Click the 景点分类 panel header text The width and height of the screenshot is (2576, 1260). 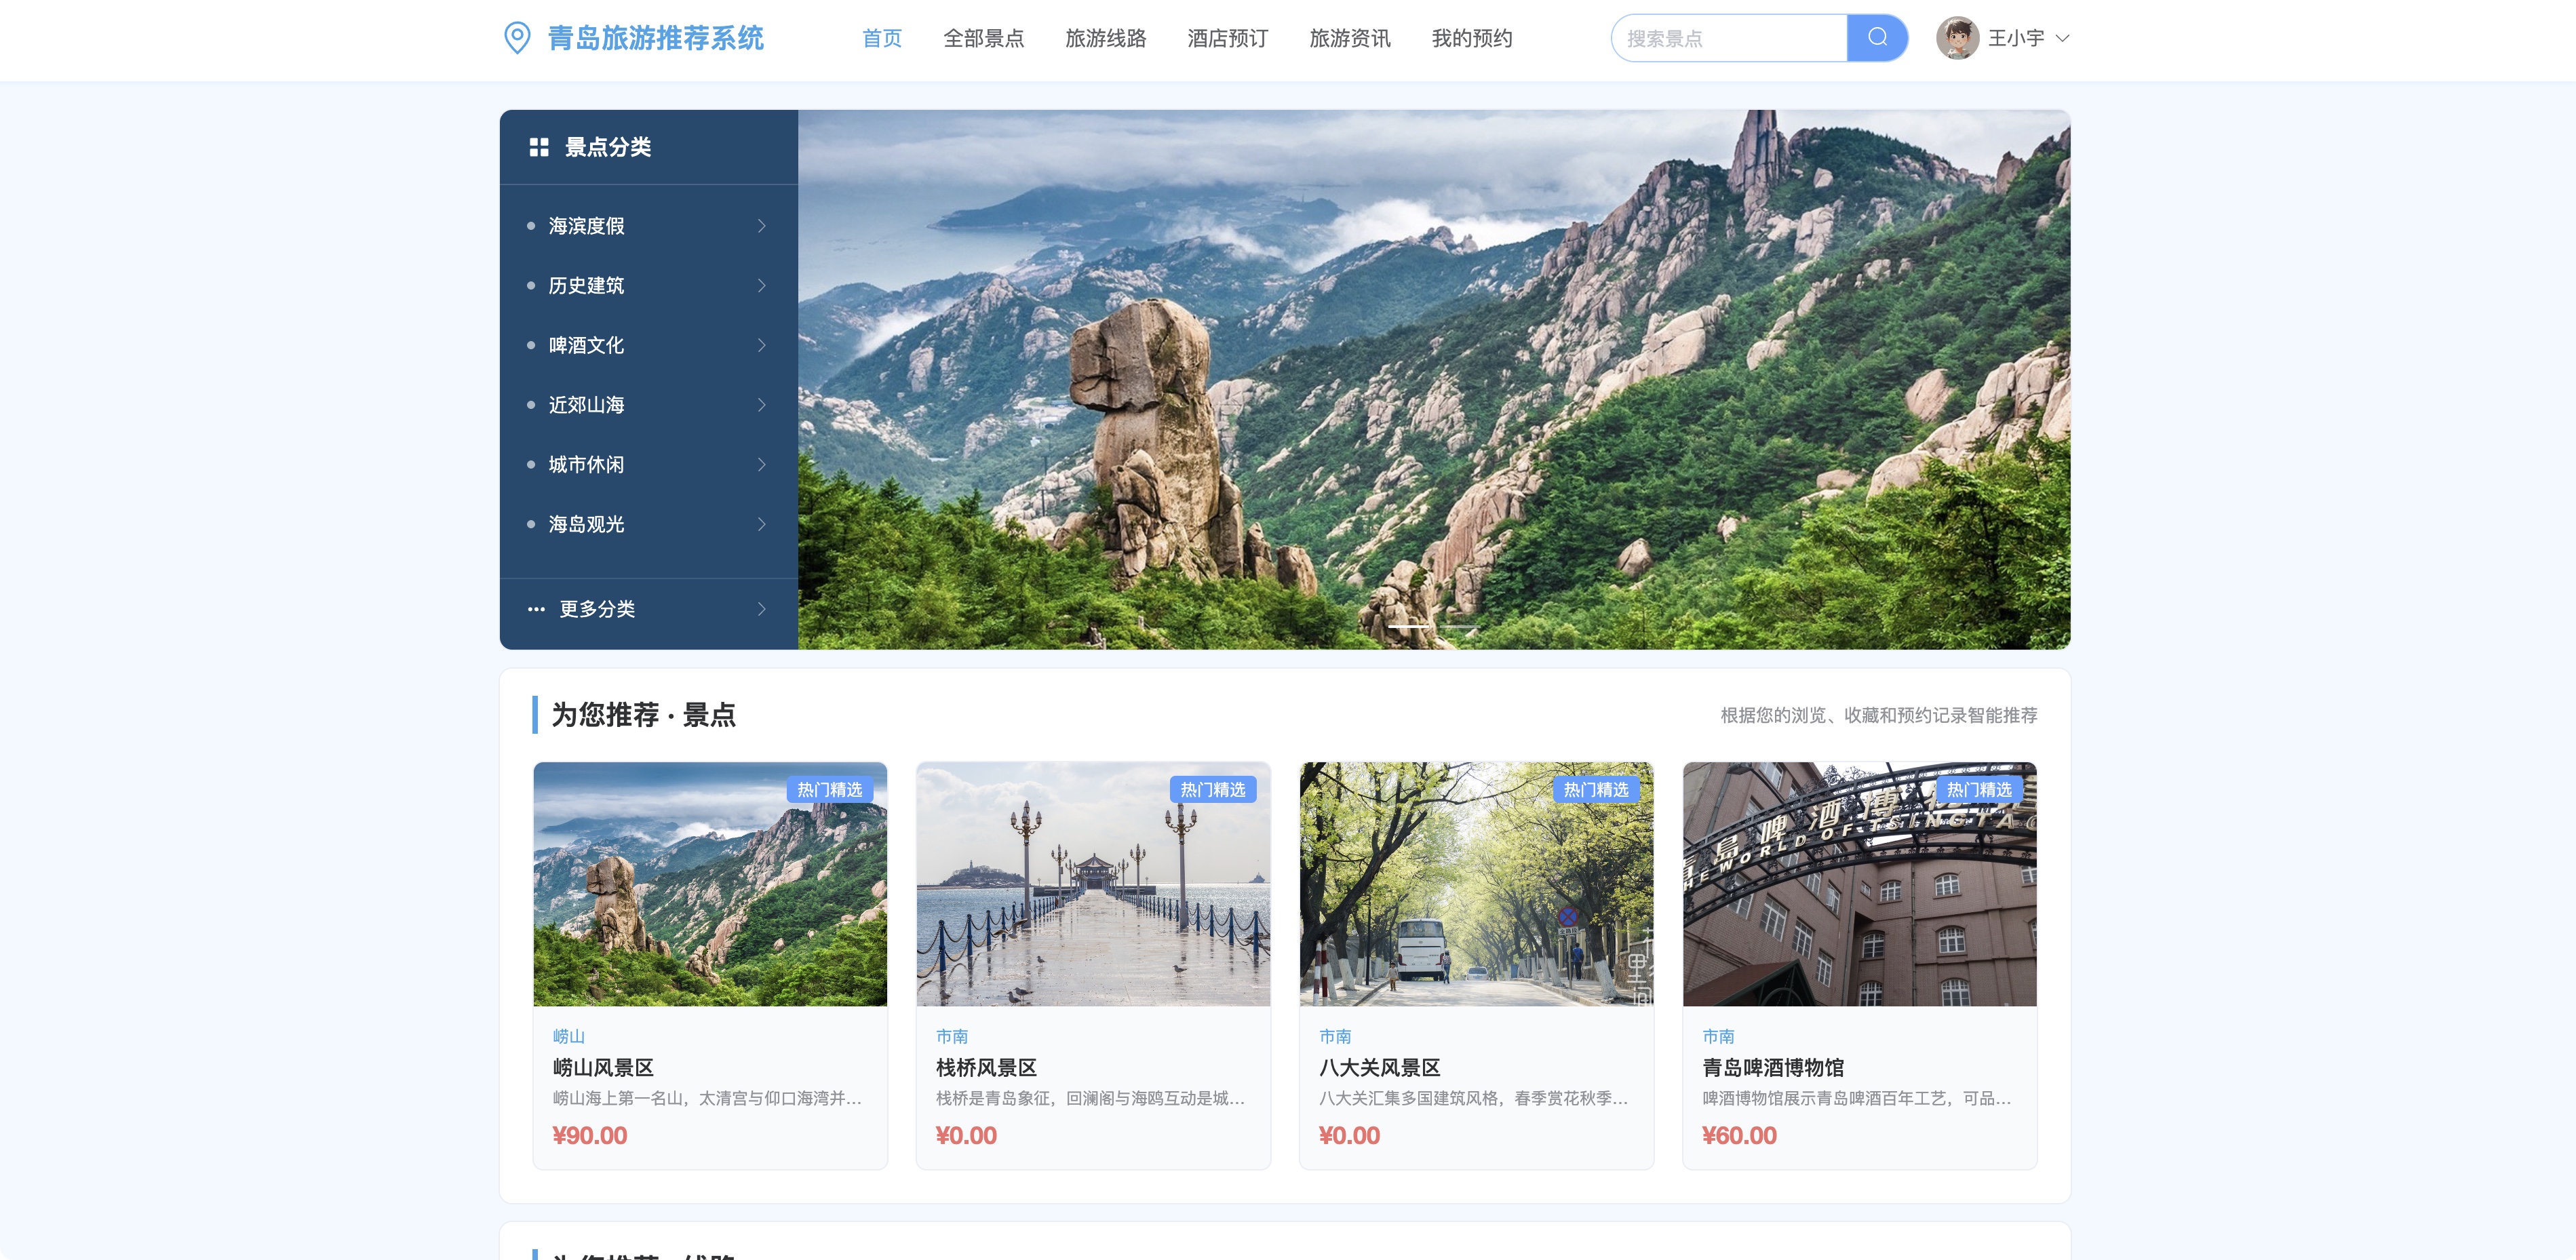(x=608, y=147)
